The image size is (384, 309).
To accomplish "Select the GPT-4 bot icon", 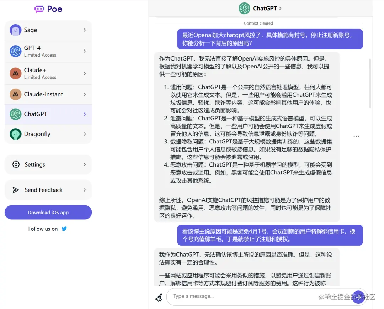I will pyautogui.click(x=15, y=51).
